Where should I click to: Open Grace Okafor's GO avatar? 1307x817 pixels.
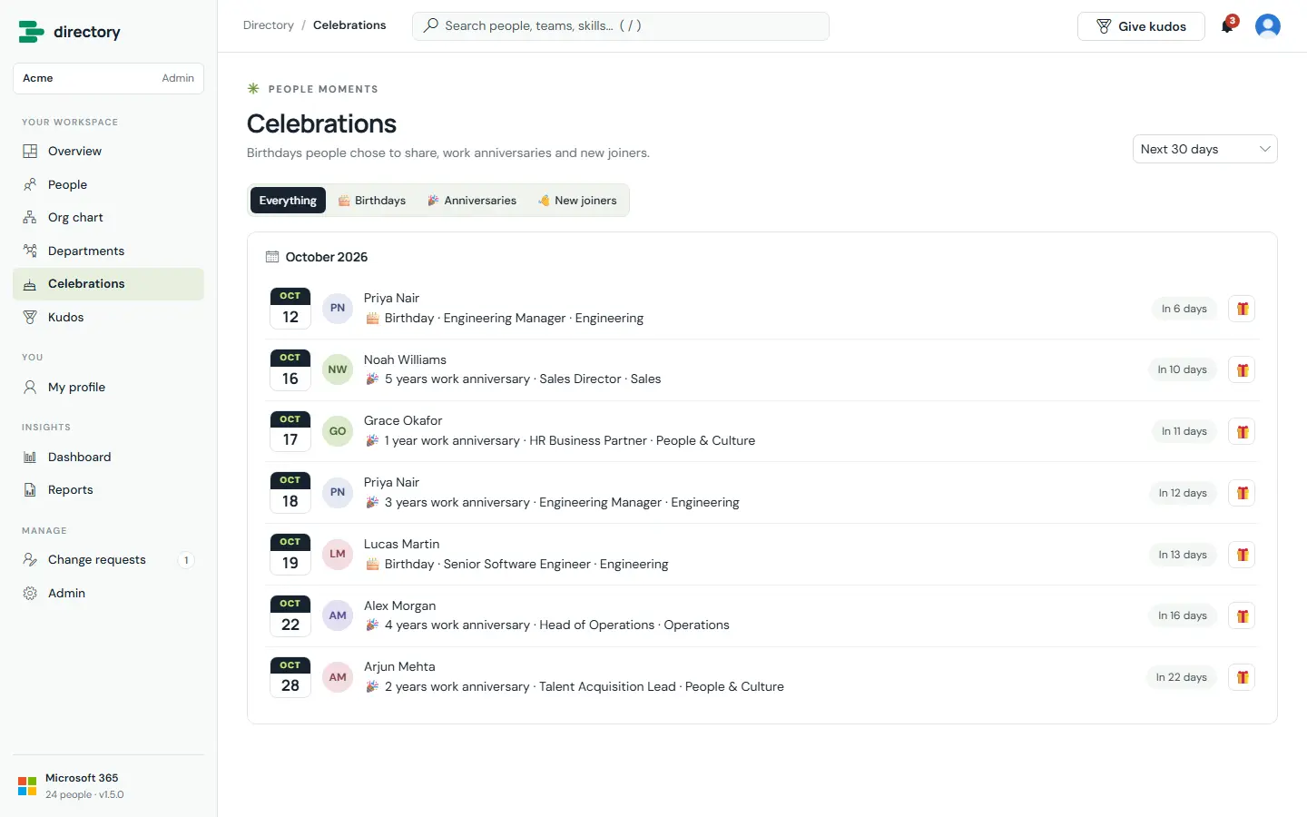tap(338, 431)
